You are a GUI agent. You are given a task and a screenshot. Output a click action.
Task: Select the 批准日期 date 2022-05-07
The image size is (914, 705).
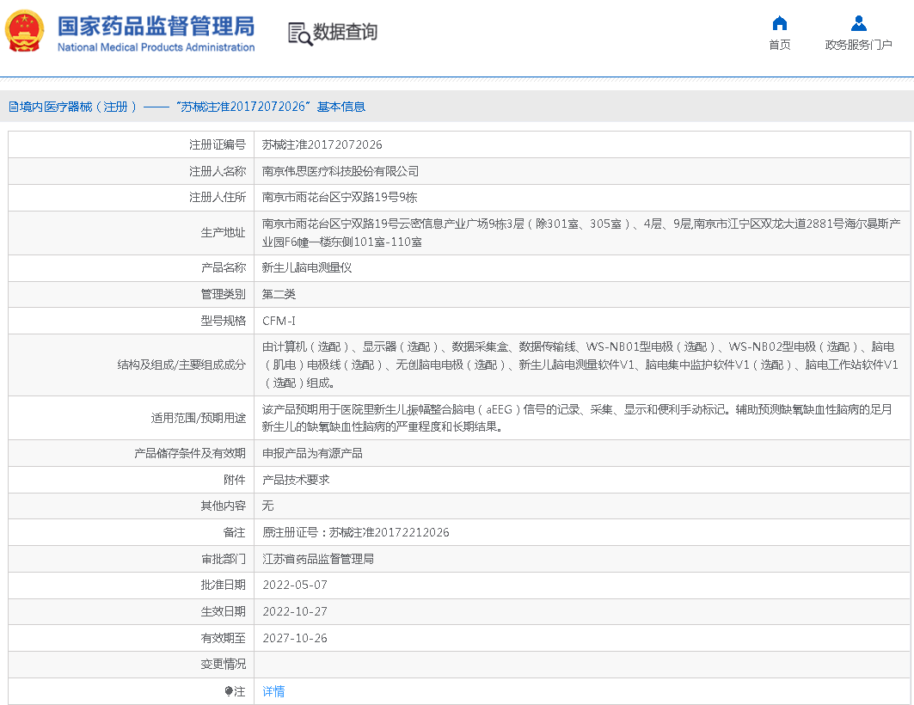(x=293, y=585)
